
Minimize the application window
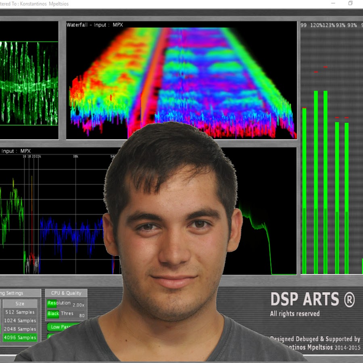pos(333,3)
